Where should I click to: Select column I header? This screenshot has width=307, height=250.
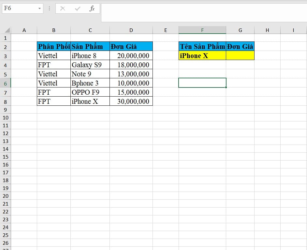coord(293,30)
